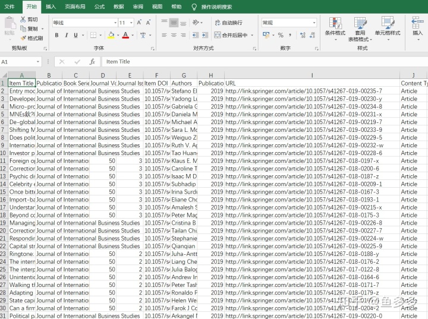Expand the underline style dropdown arrow
Screen dimensions: 428x319
[83, 35]
